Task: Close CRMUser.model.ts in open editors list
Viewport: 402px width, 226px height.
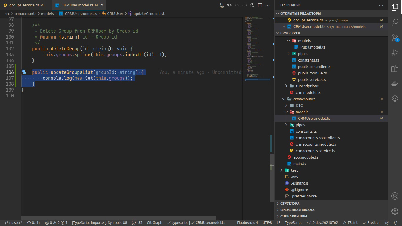Action: tap(284, 26)
